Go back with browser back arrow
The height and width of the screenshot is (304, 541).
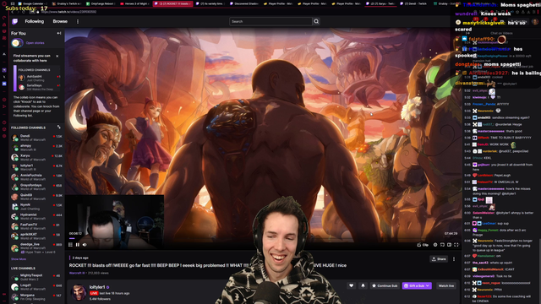coord(13,12)
